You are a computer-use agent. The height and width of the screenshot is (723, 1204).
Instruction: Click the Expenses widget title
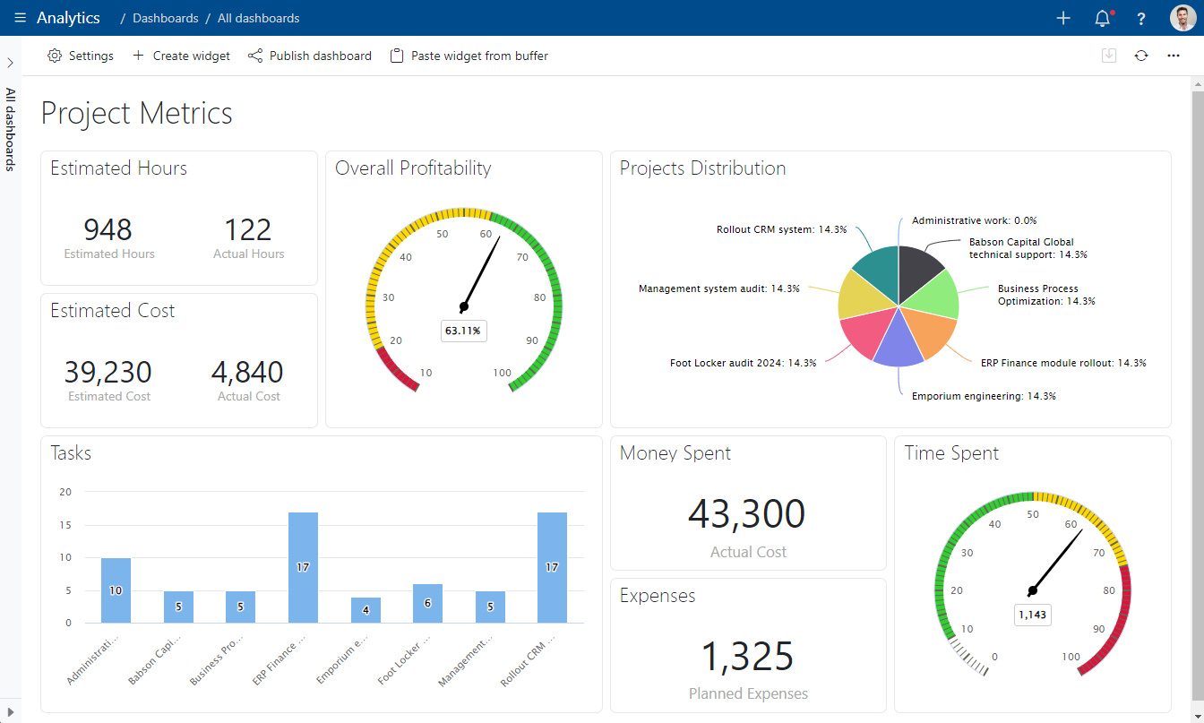click(658, 596)
